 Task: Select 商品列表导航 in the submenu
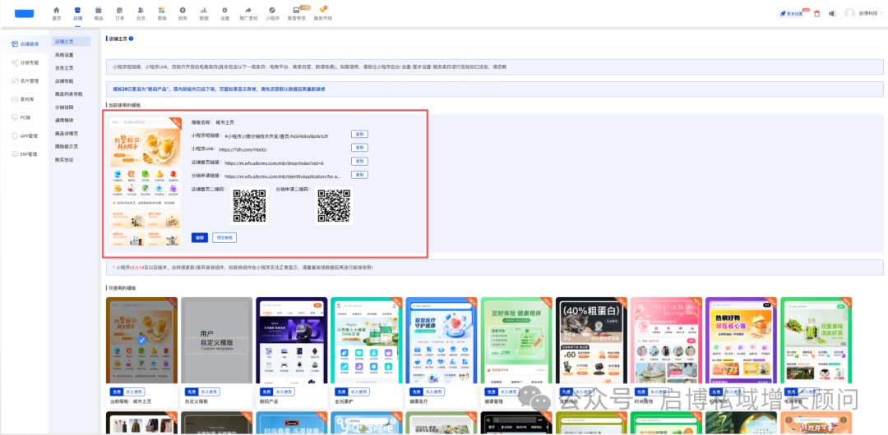coord(68,94)
